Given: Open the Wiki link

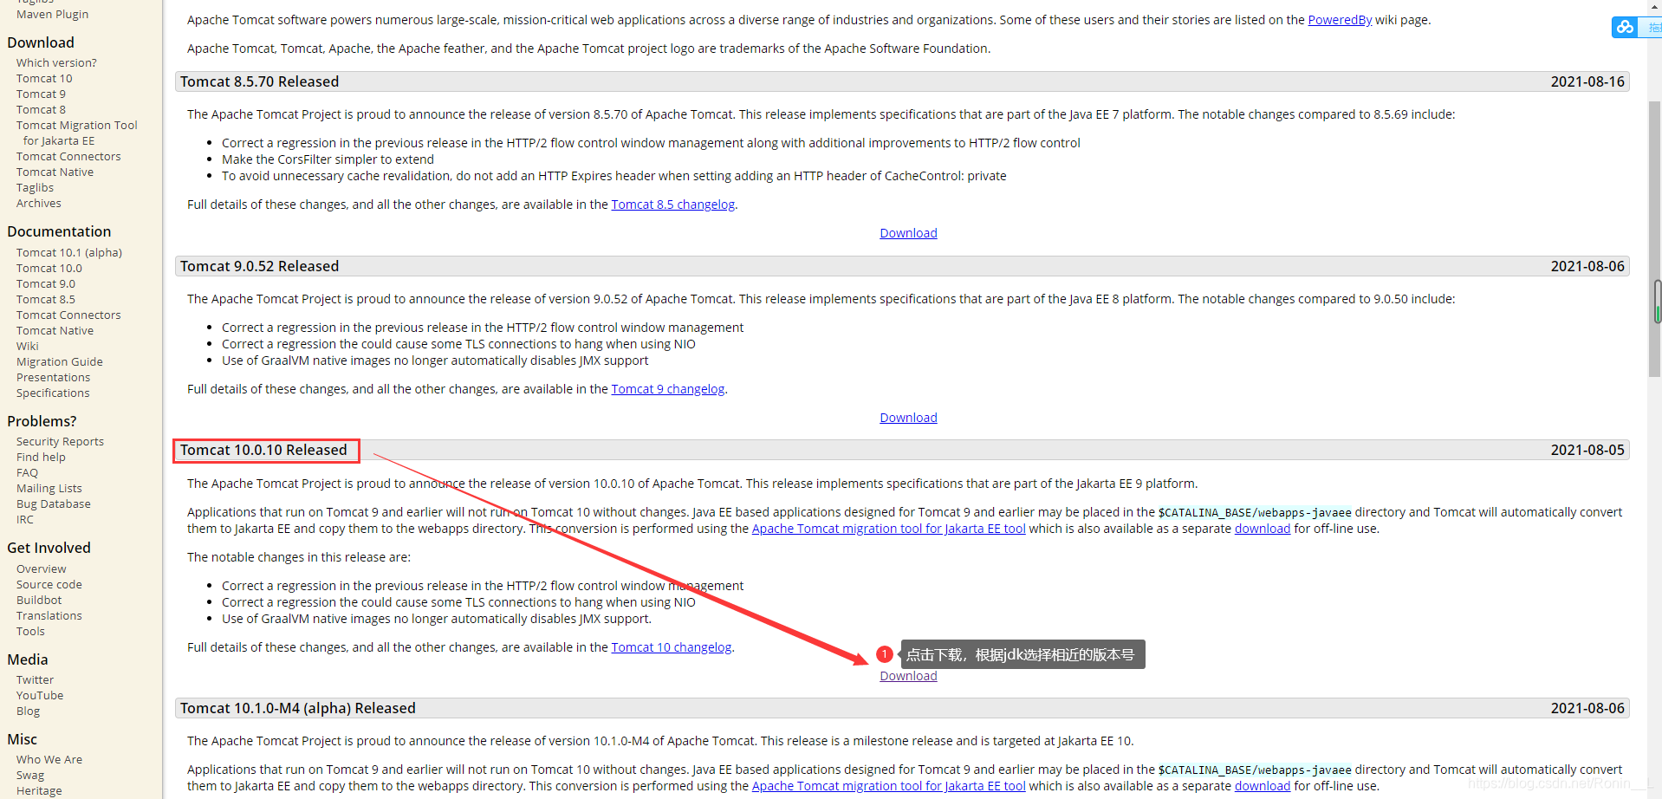Looking at the screenshot, I should coord(28,346).
